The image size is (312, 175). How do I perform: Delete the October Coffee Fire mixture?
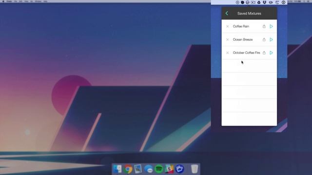point(228,53)
